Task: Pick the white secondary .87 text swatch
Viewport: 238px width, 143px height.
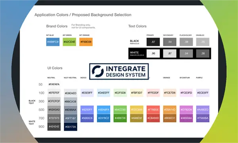Action: pos(170,53)
